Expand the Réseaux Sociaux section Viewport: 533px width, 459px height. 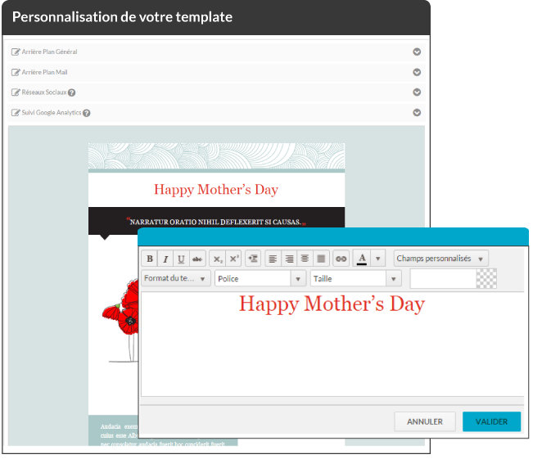[x=417, y=92]
